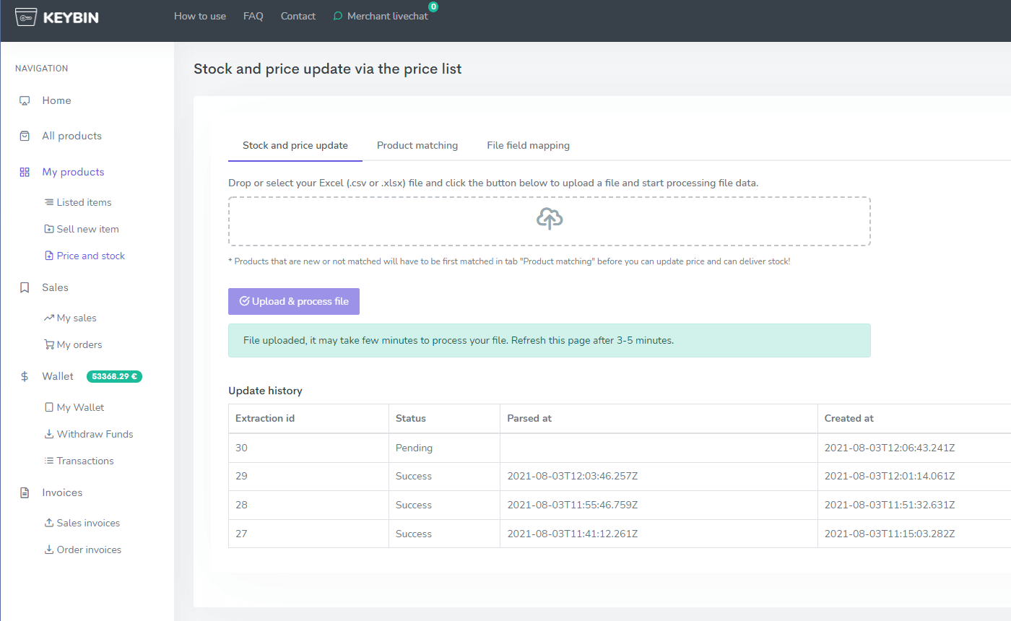Click the Price and stock file icon

click(x=49, y=256)
